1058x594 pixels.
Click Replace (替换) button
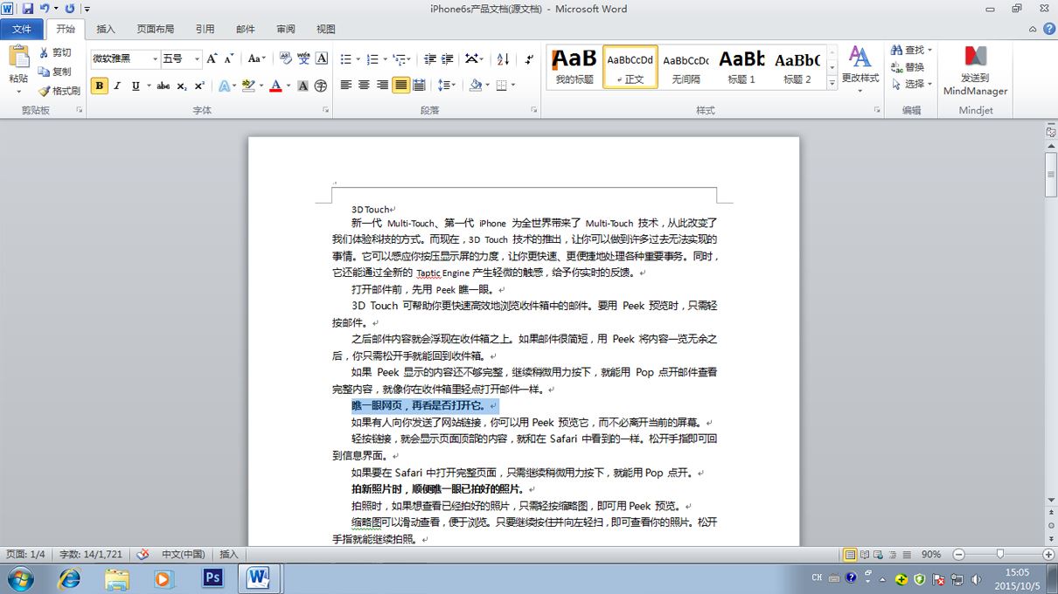[908, 67]
